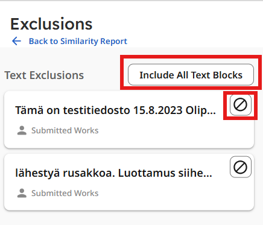263x225 pixels.
Task: Click the lähestyä rusakkoa card body
Action: [129, 182]
